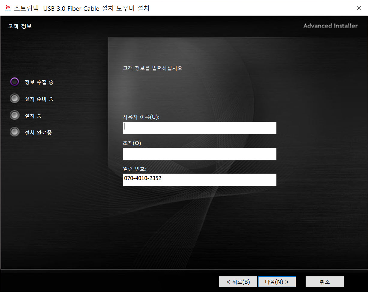Viewport: 368px width, 292px height.
Task: Click the 조직(O) field label
Action: pyautogui.click(x=132, y=143)
